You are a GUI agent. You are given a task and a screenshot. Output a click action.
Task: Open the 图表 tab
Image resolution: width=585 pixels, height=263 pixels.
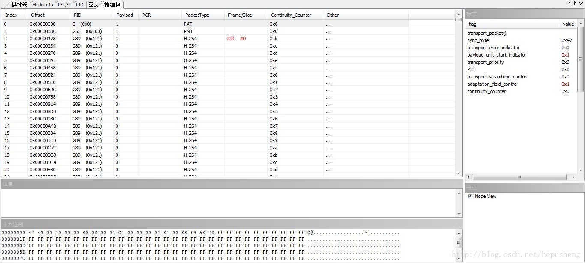(93, 5)
